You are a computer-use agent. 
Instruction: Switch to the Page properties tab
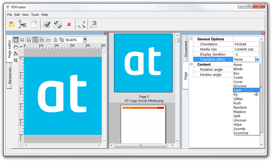pos(185,76)
